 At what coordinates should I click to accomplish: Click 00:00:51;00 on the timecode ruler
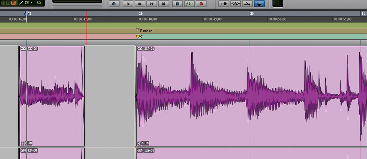click(x=343, y=19)
